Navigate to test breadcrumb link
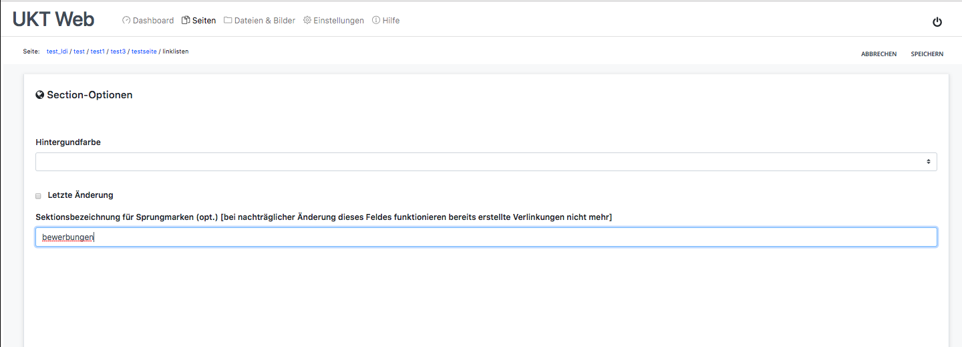962x347 pixels. point(79,51)
